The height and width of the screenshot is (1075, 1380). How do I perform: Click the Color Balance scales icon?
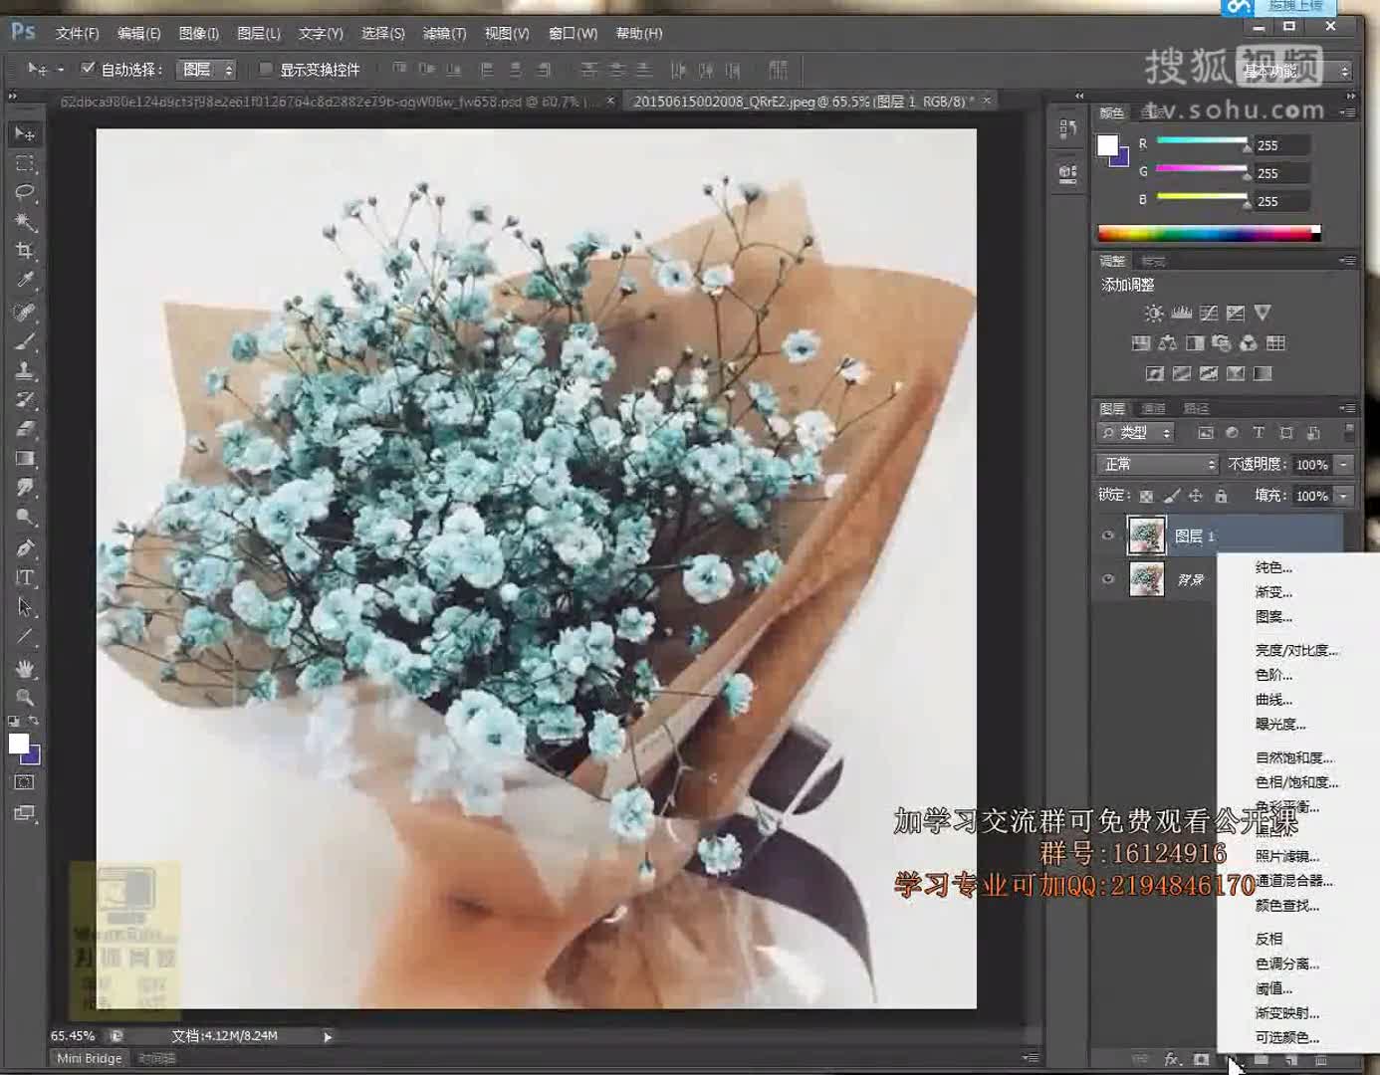pyautogui.click(x=1167, y=343)
